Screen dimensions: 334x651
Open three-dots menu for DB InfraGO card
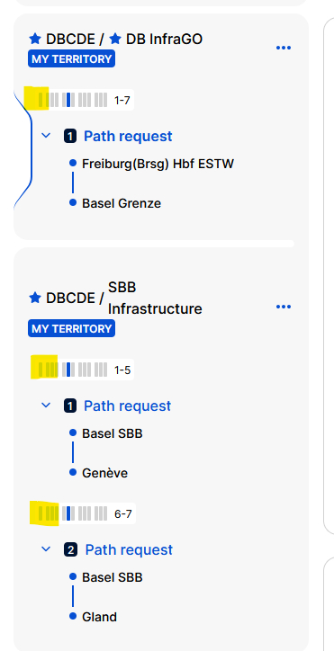284,48
